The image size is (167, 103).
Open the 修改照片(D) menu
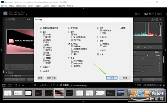tap(21, 6)
